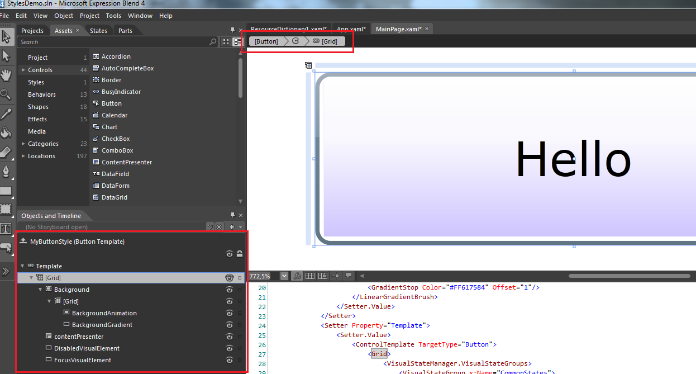Select the Eyedropper tool
Screen dimensions: 696x374
tap(6, 113)
